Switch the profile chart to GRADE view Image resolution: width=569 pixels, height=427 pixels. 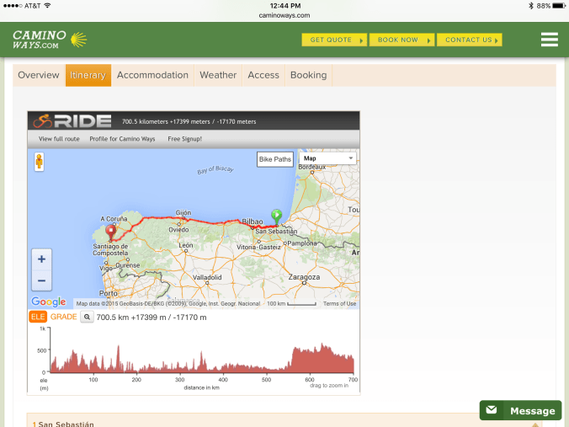tap(63, 318)
